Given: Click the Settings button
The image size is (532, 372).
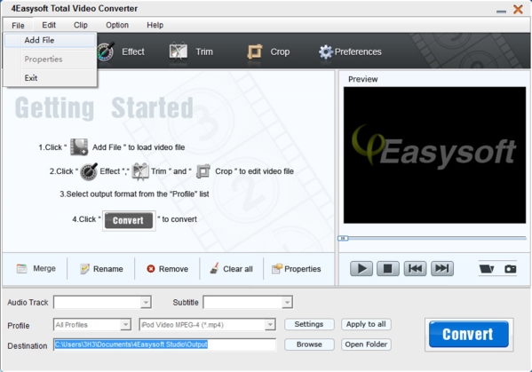Looking at the screenshot, I should (309, 325).
